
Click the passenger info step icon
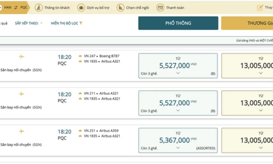(39, 8)
